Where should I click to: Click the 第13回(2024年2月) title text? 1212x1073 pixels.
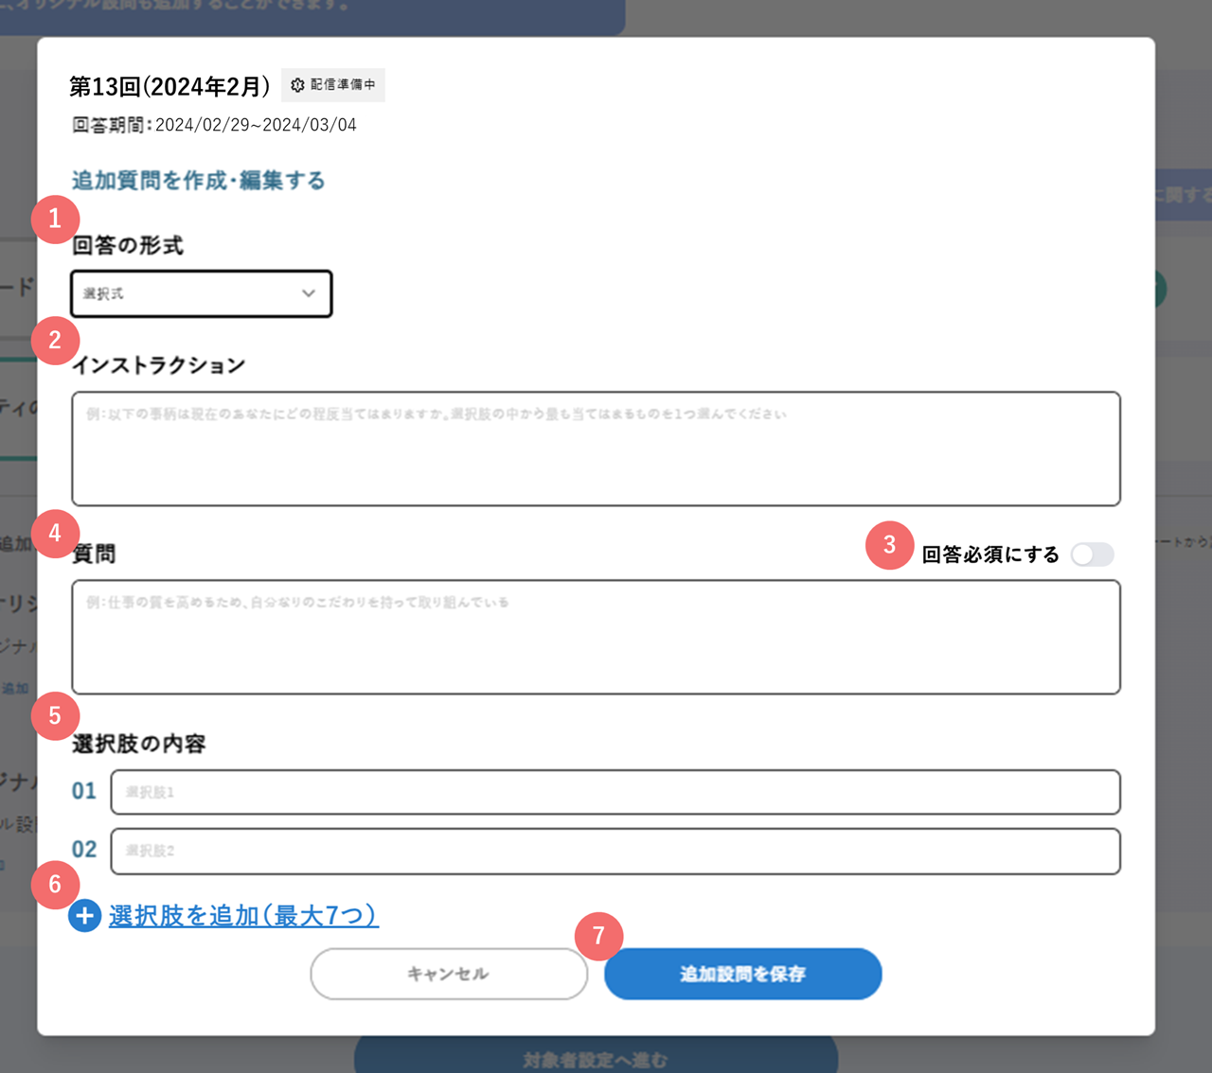[x=169, y=86]
